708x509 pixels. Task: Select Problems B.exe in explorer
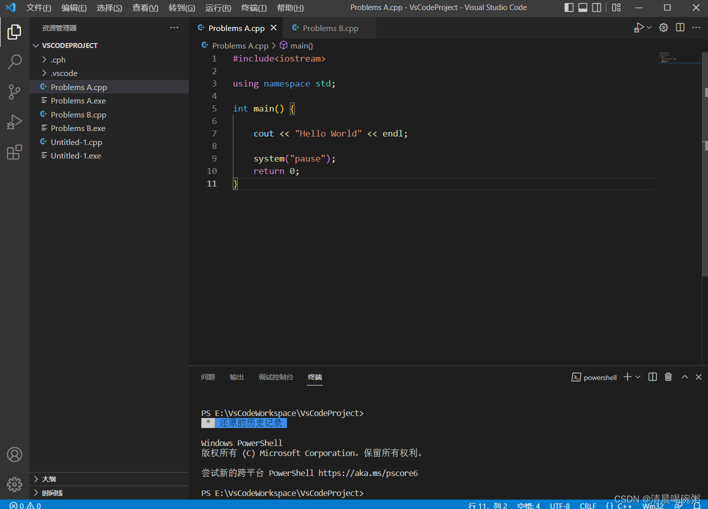click(109, 128)
